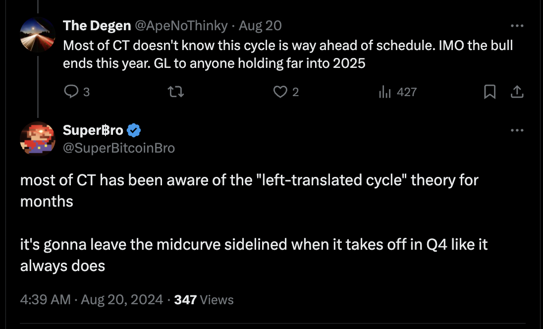Open The Degen's profile picture
Viewport: 543px width, 329px height.
click(38, 34)
